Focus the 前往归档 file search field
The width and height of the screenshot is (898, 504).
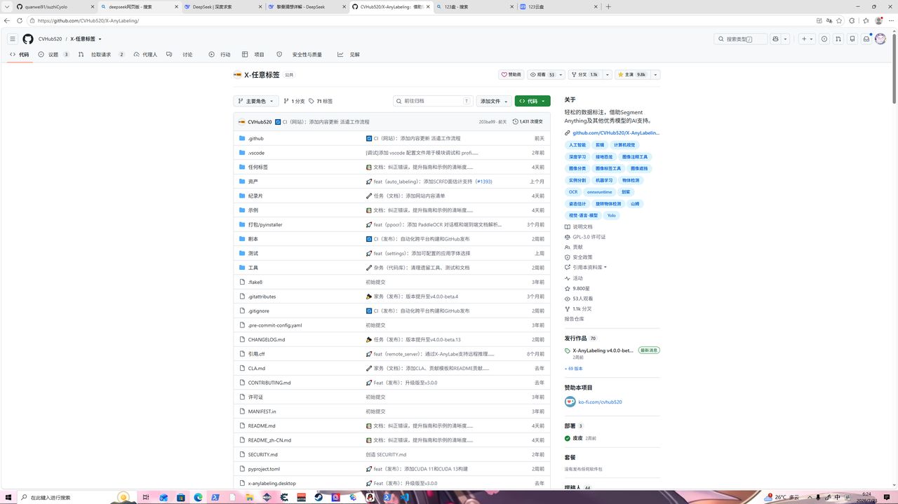[x=433, y=101]
